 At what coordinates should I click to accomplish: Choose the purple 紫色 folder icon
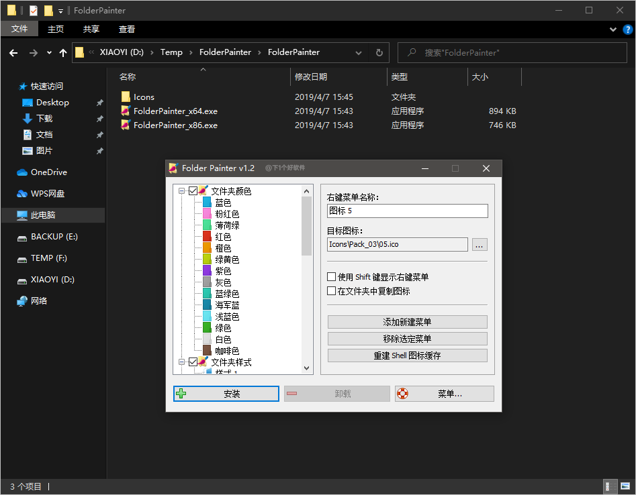click(207, 270)
